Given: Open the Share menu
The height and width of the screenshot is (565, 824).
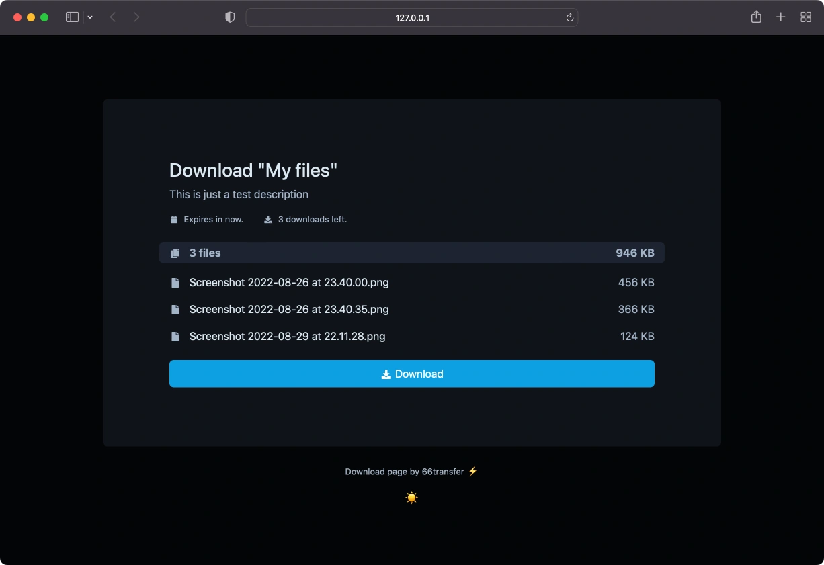Looking at the screenshot, I should (x=756, y=17).
